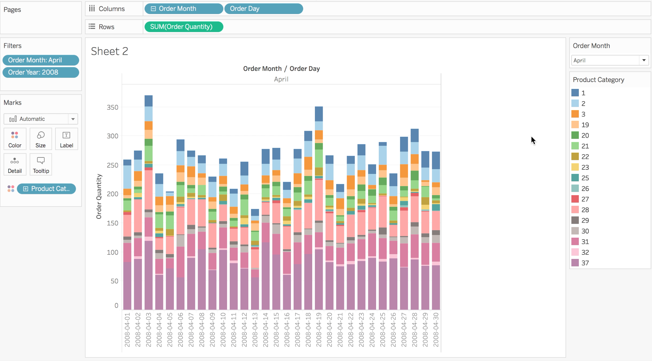Image resolution: width=652 pixels, height=361 pixels.
Task: Click legend swatch for category 3
Action: pyautogui.click(x=575, y=114)
